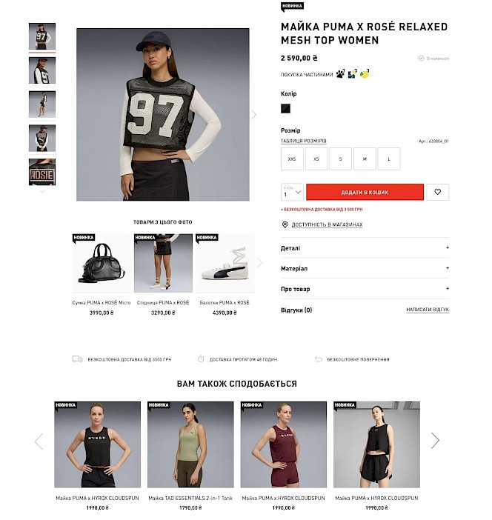Expand the Про товар section
Screen dimensions: 492x520
pos(365,289)
